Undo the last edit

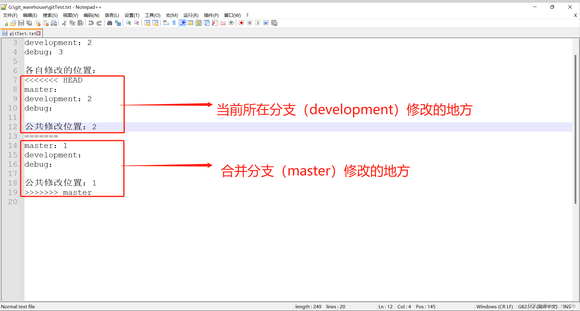tap(91, 23)
